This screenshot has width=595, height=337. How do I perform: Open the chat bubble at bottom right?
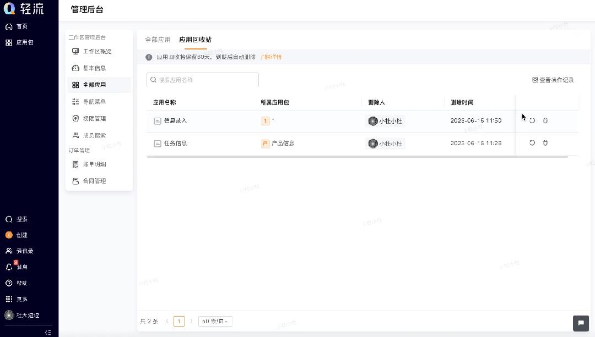tap(581, 323)
